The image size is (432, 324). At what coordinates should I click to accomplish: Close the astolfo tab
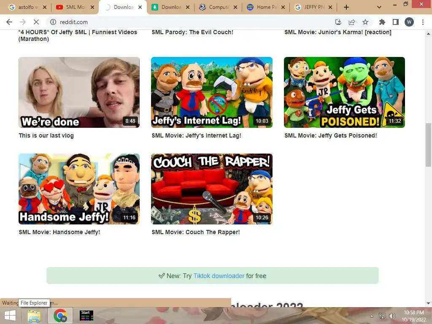(x=45, y=7)
